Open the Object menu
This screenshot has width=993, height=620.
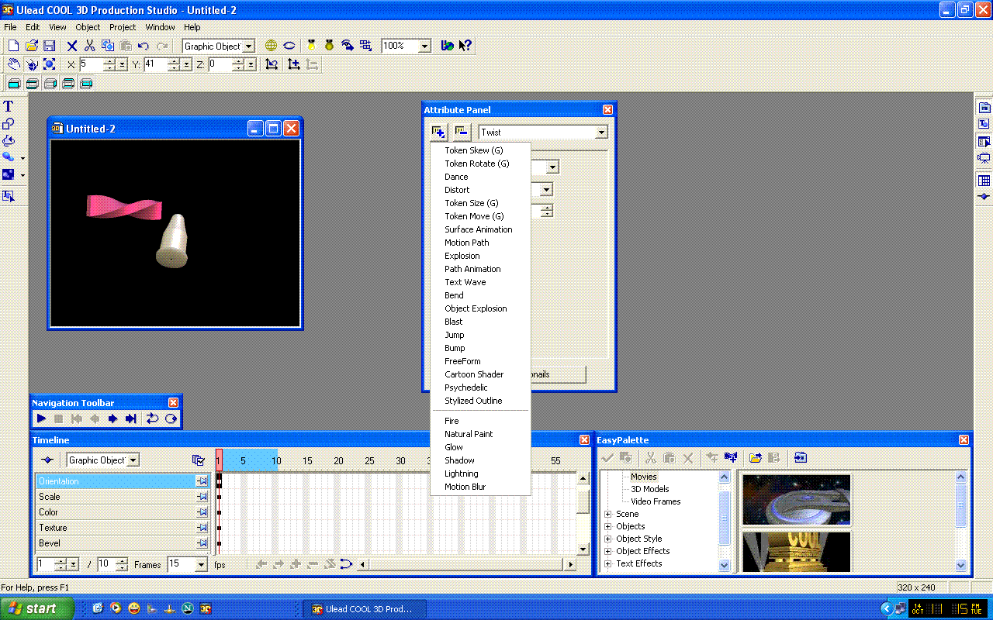(x=88, y=27)
